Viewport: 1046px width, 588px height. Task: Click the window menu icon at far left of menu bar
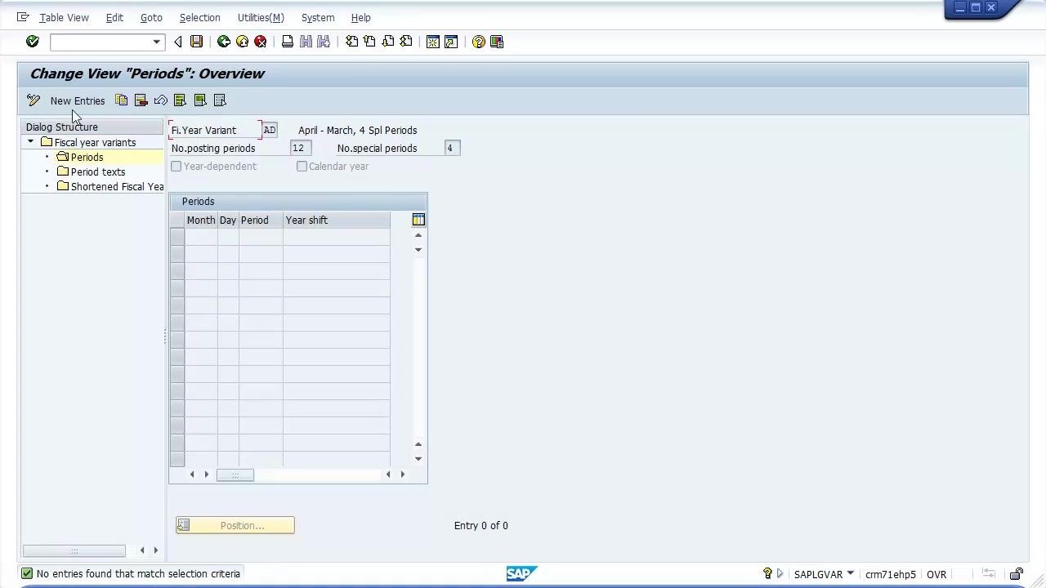pyautogui.click(x=23, y=17)
